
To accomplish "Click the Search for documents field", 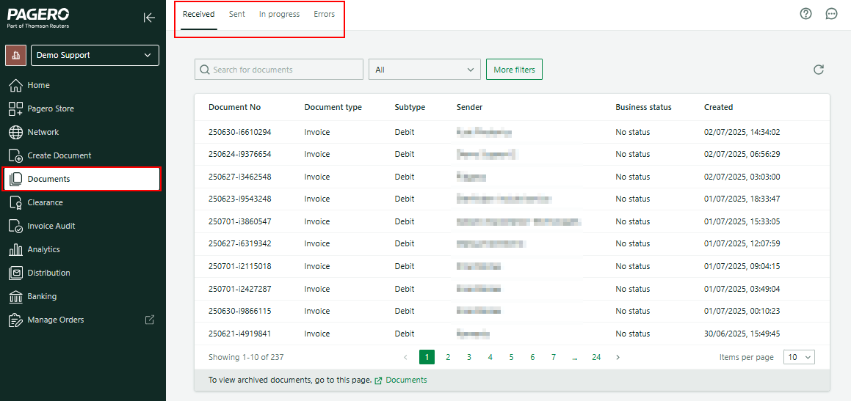I will coord(279,70).
